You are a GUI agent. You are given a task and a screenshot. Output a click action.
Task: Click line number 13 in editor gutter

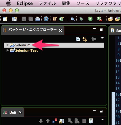[x=118, y=77]
